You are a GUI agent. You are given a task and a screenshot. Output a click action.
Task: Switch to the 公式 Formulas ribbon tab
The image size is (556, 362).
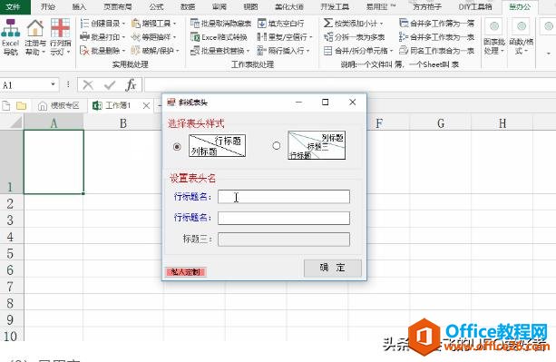[x=156, y=6]
